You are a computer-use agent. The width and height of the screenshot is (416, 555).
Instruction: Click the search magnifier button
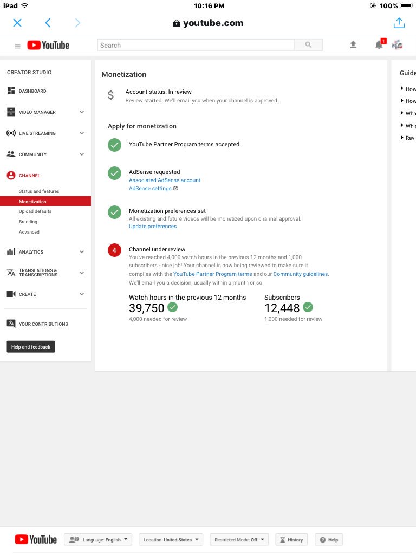pos(308,45)
